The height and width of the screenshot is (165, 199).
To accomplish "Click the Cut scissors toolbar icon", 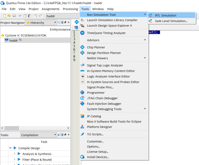I will pos(20,16).
